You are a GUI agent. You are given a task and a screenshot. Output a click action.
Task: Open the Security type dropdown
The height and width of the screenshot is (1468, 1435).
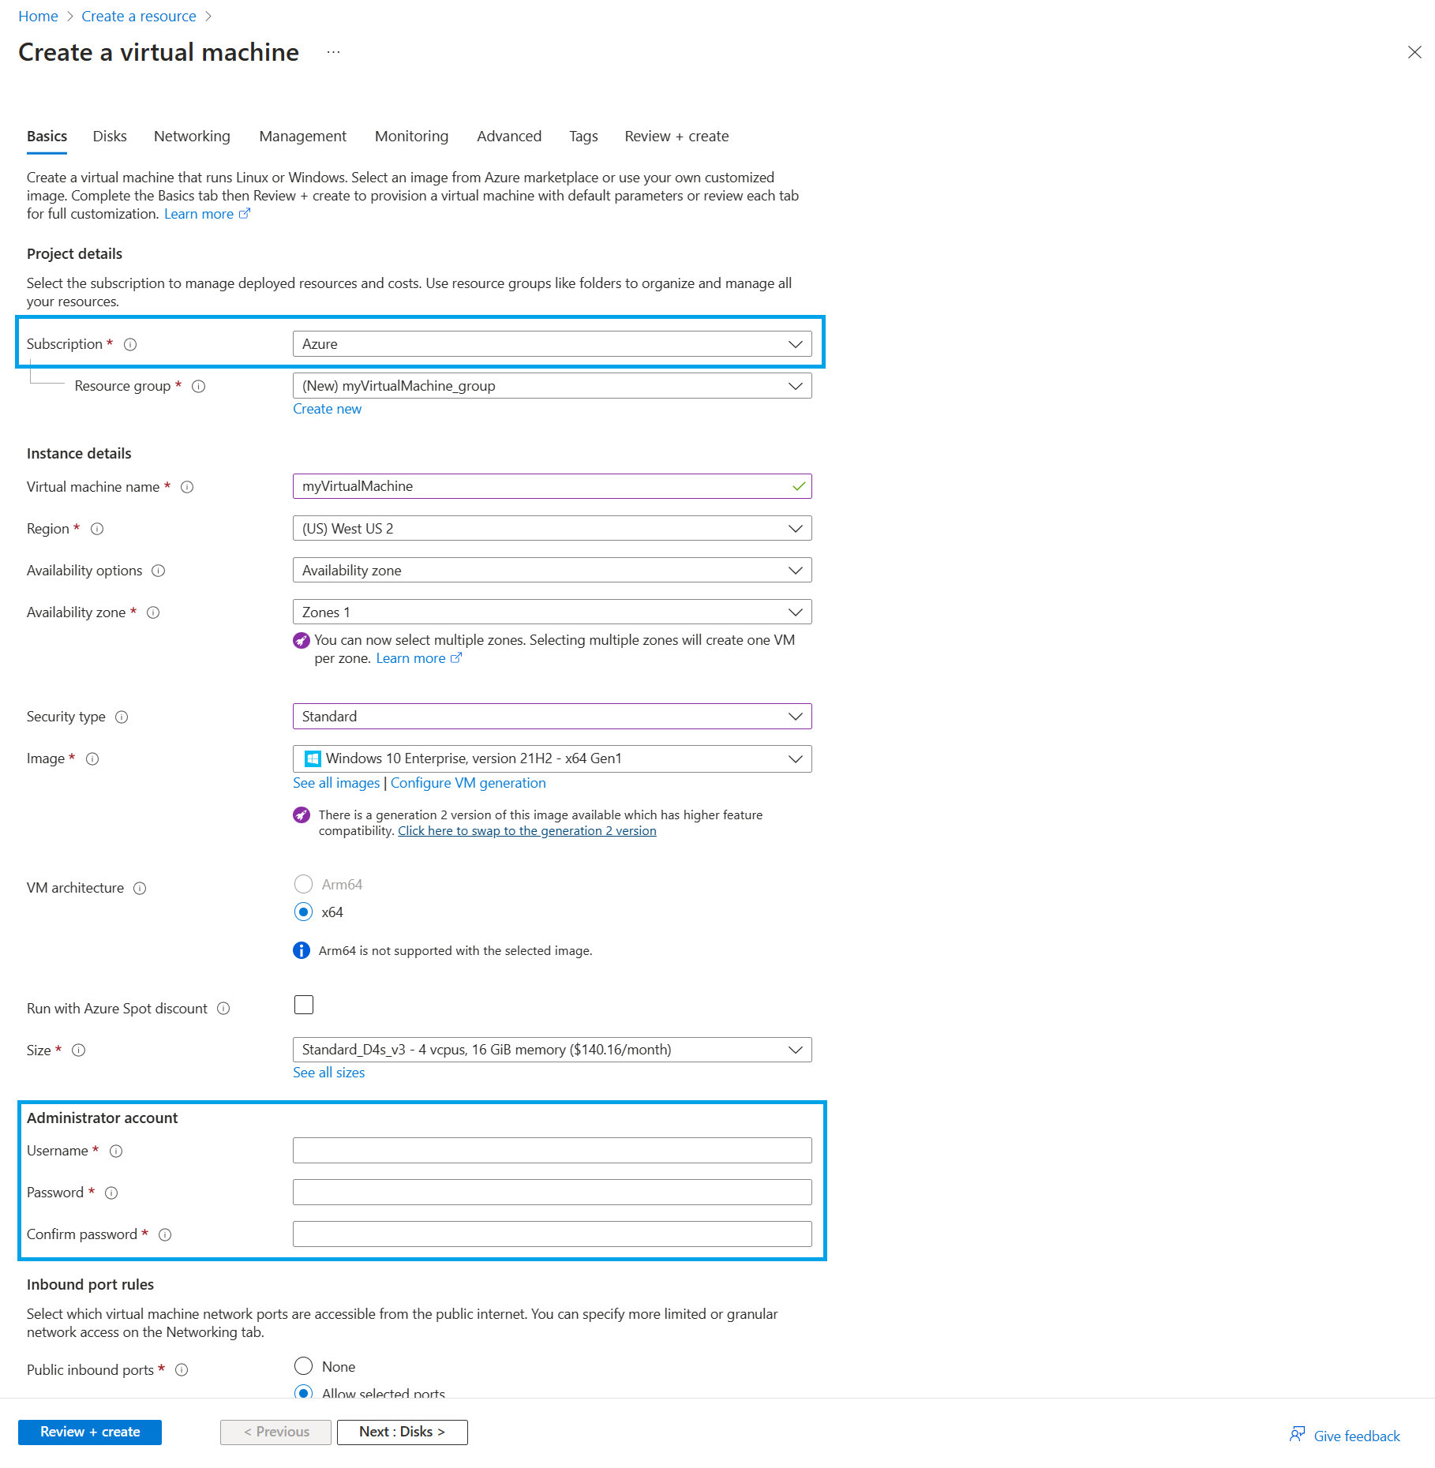(552, 717)
